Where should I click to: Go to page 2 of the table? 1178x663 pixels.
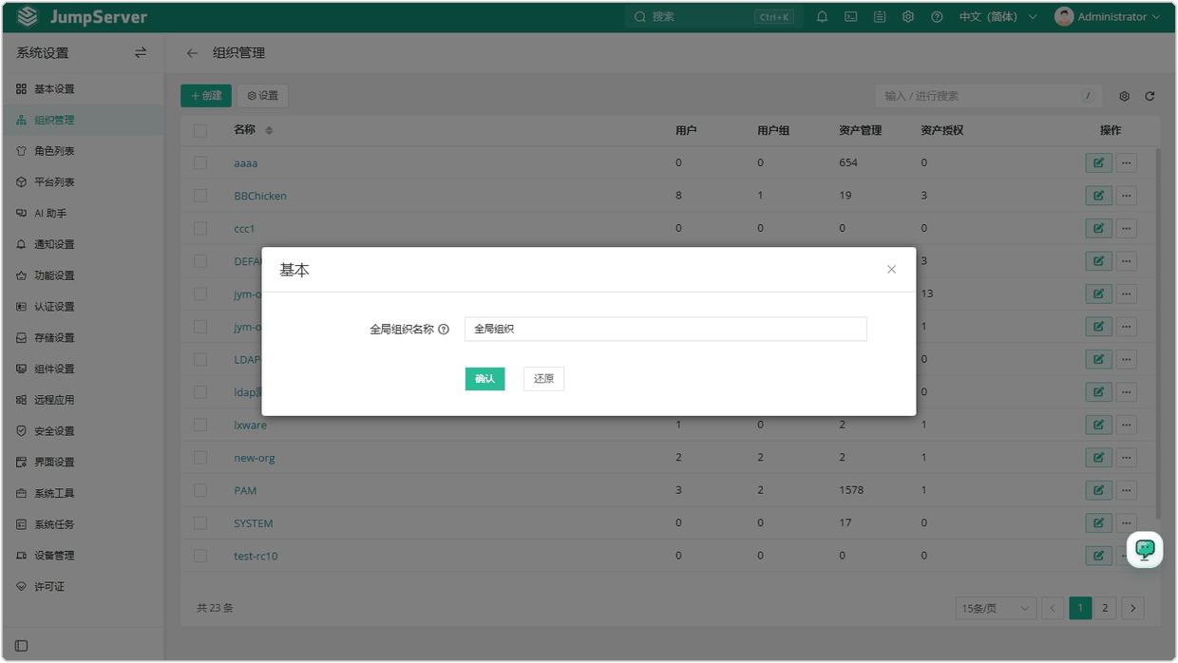click(x=1105, y=609)
